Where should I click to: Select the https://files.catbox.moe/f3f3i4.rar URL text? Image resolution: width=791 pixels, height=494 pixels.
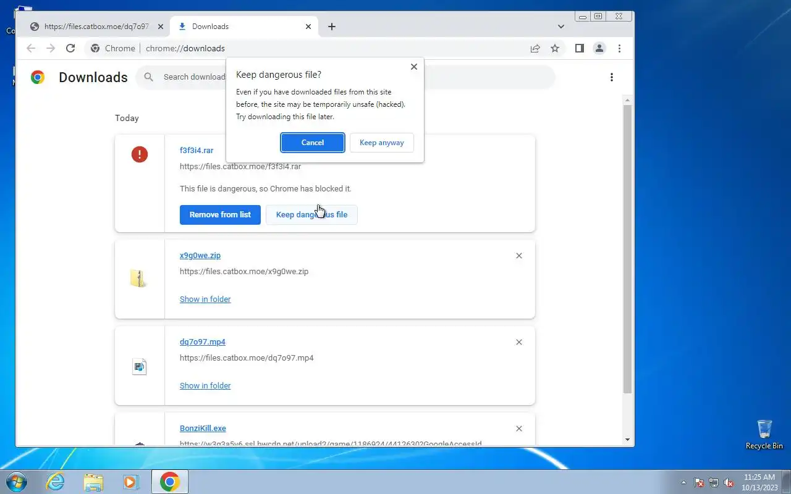(x=240, y=167)
